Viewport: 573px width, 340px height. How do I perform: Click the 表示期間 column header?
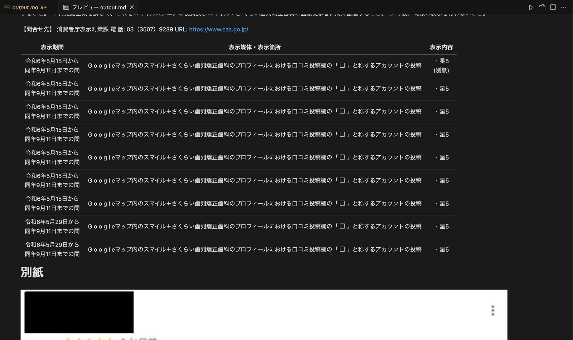(52, 47)
